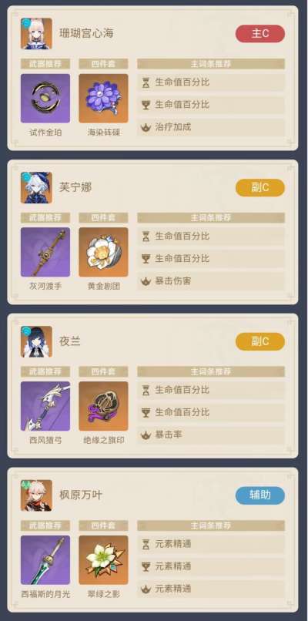Click the 黄金剧团 artifact set icon
This screenshot has height=621, width=308.
pyautogui.click(x=103, y=252)
